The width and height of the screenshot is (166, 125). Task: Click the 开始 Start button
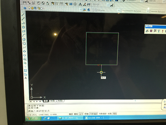(x=33, y=119)
